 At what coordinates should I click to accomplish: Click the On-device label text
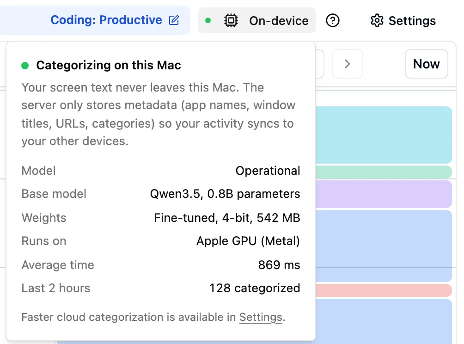[279, 21]
